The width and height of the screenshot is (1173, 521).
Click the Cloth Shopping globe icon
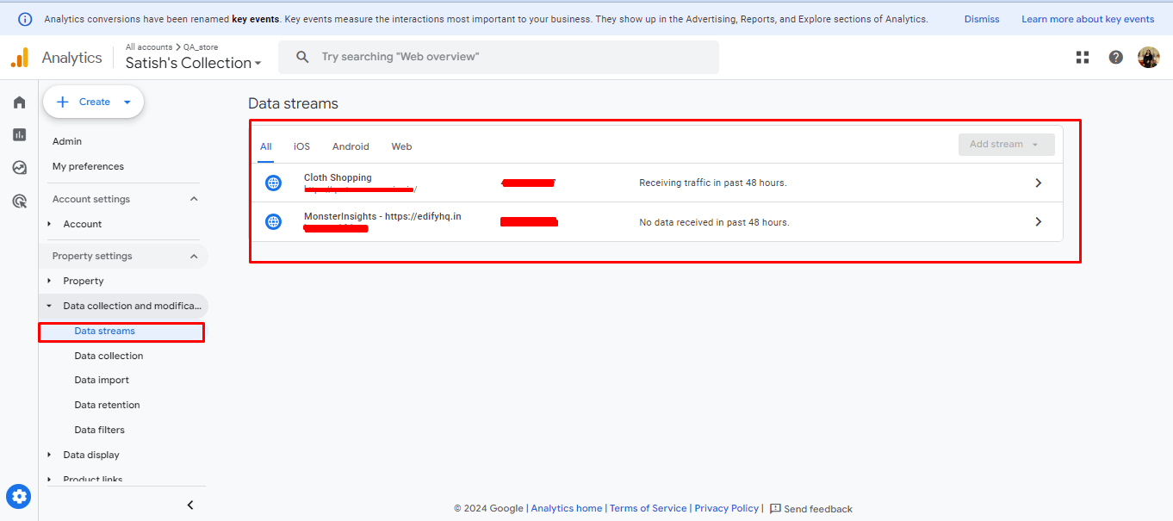click(273, 183)
